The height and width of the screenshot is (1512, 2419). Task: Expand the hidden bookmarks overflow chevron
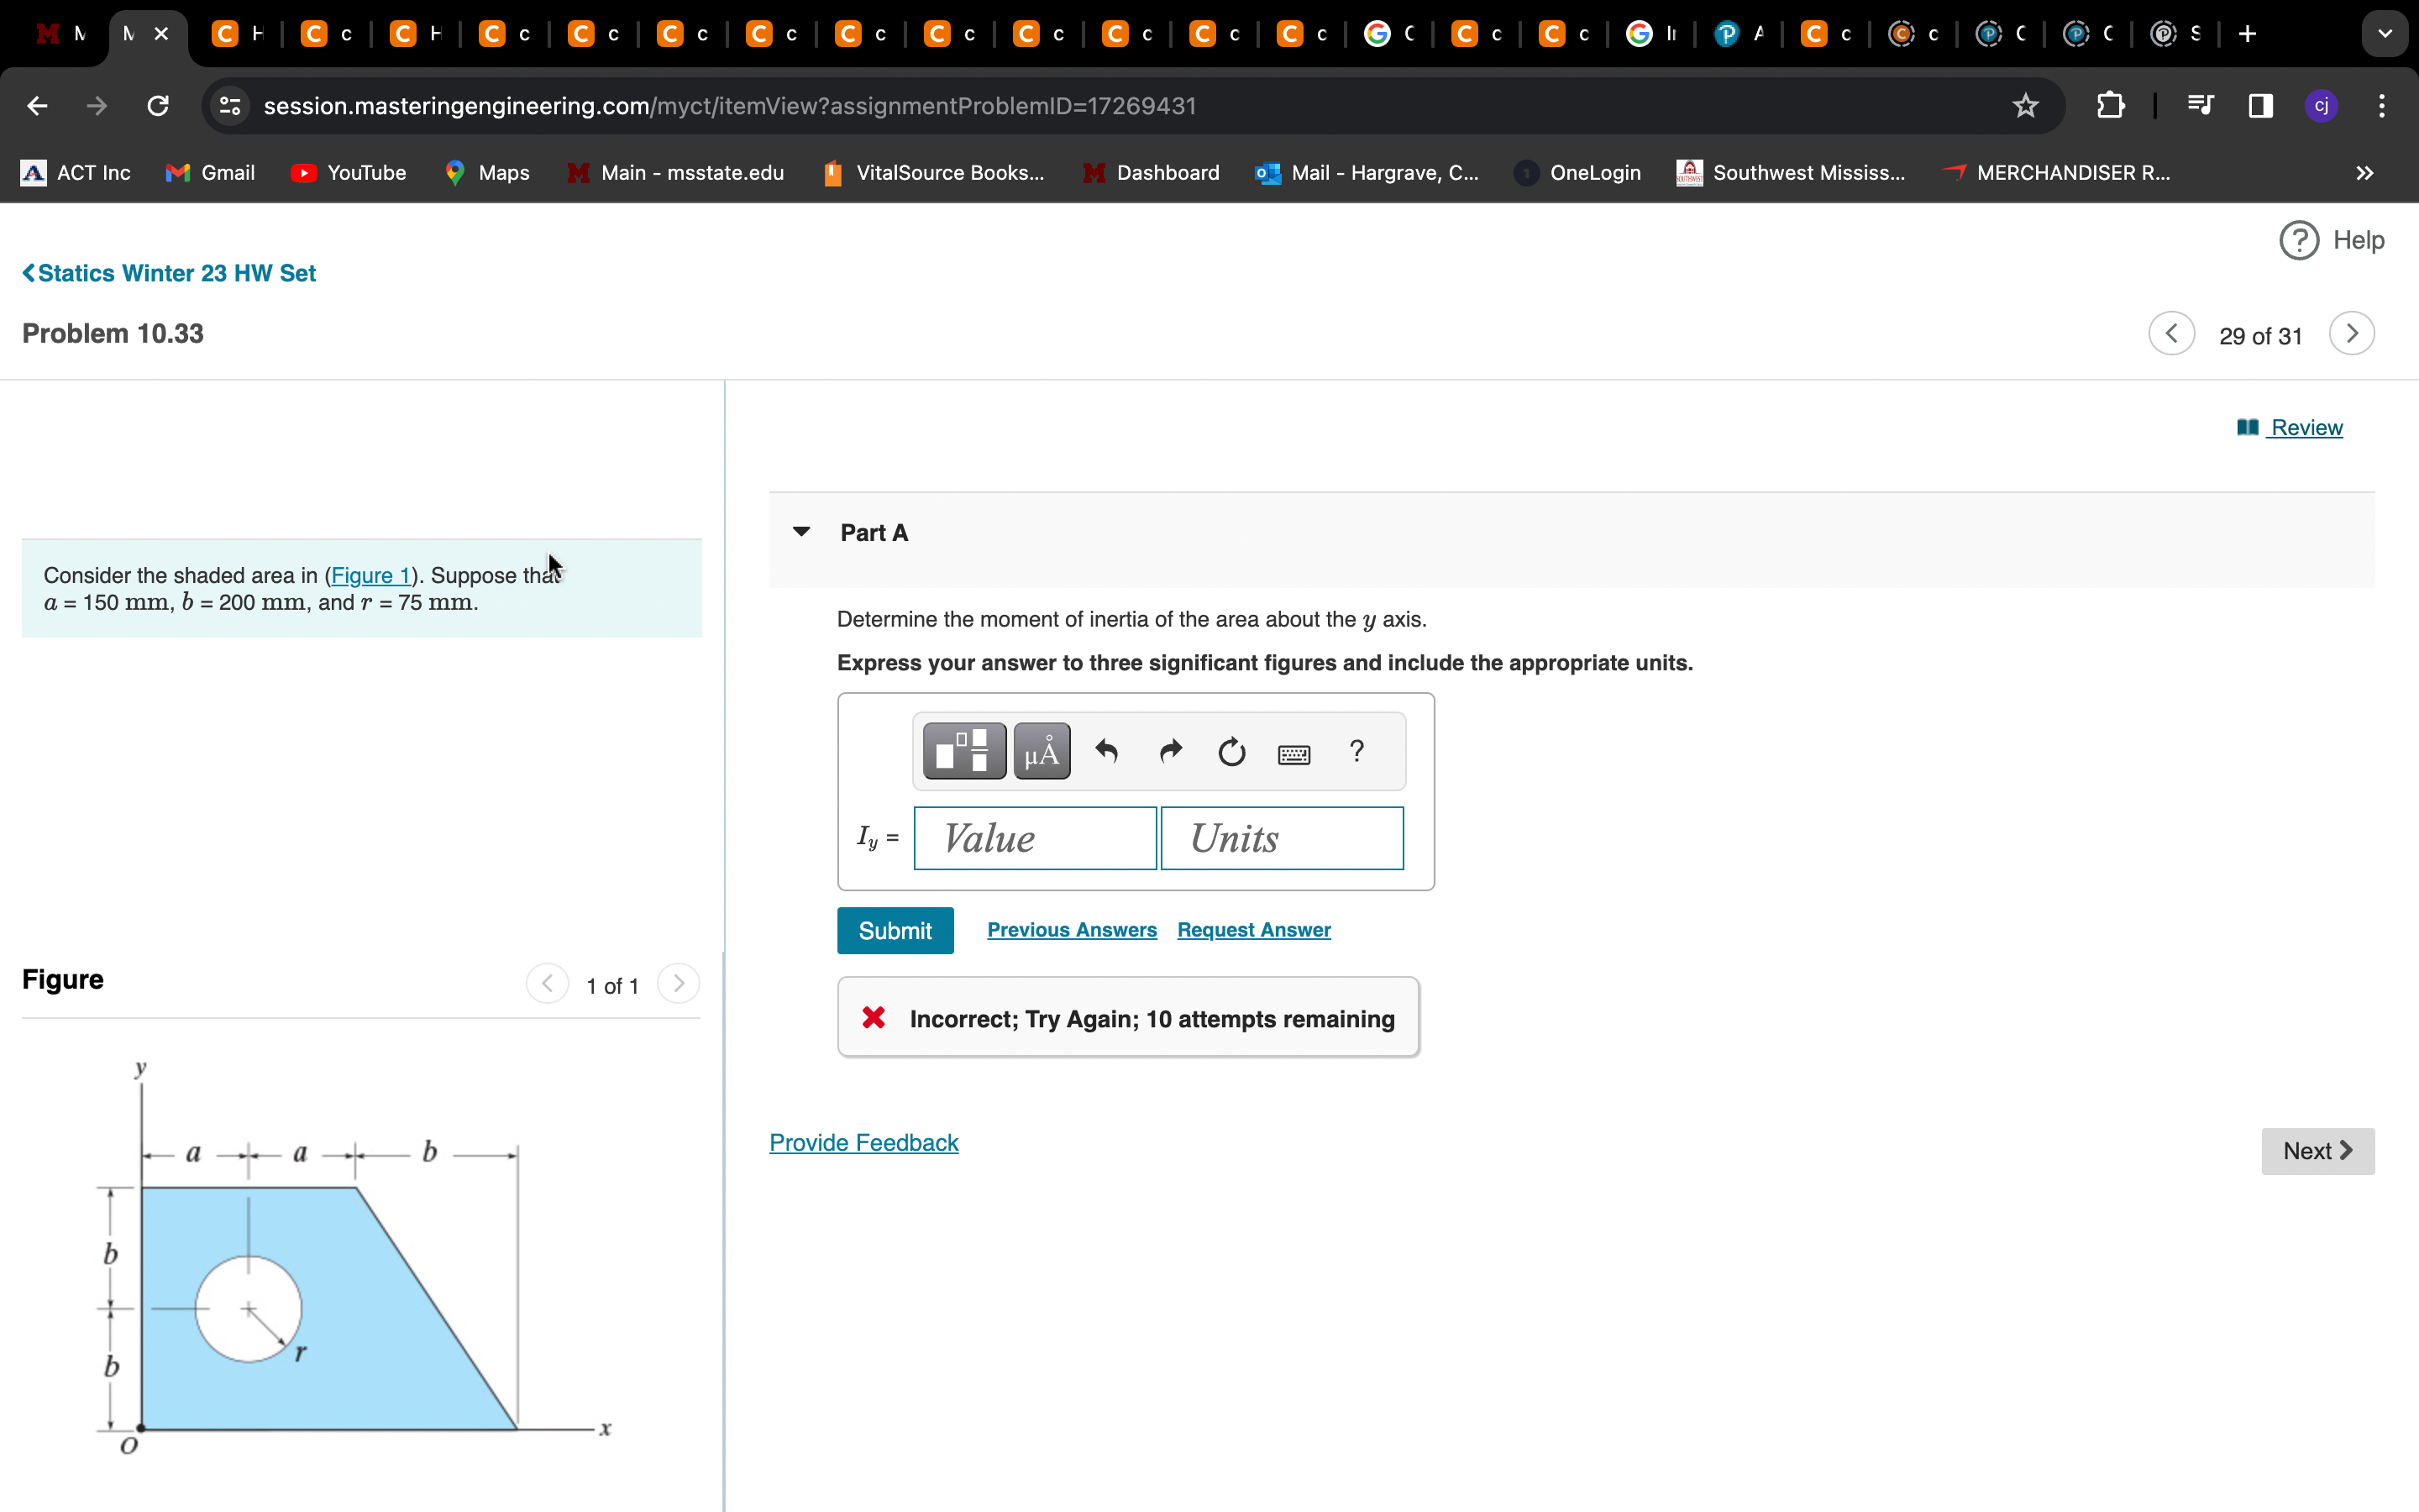[2364, 173]
